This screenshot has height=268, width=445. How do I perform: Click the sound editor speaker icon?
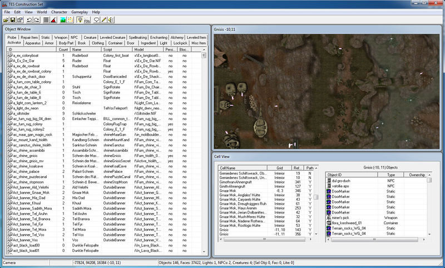[111, 20]
